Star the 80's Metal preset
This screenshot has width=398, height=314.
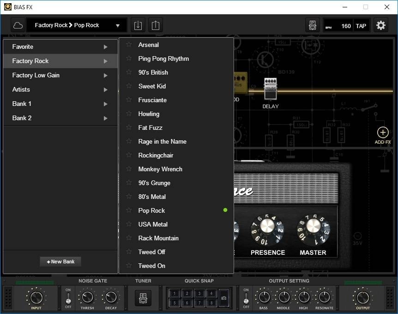pos(129,197)
